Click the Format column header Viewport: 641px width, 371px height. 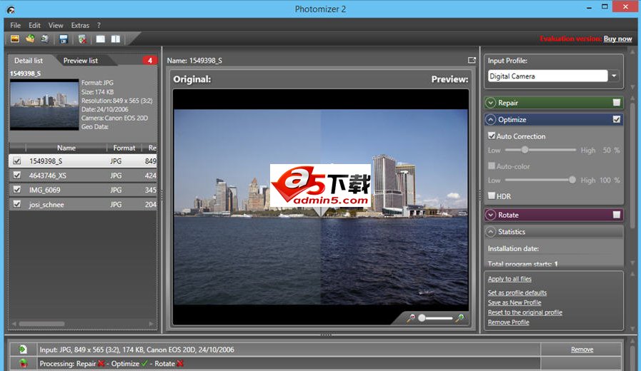point(124,148)
